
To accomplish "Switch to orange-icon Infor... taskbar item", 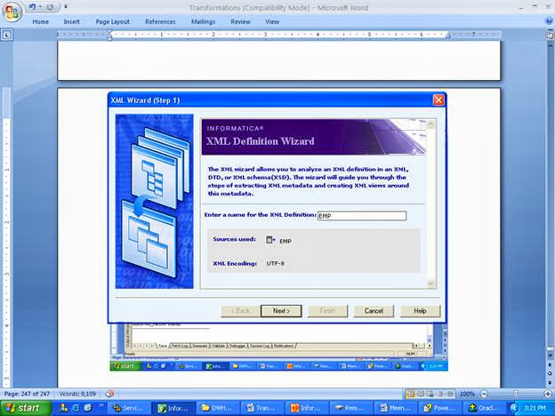I will [307, 408].
